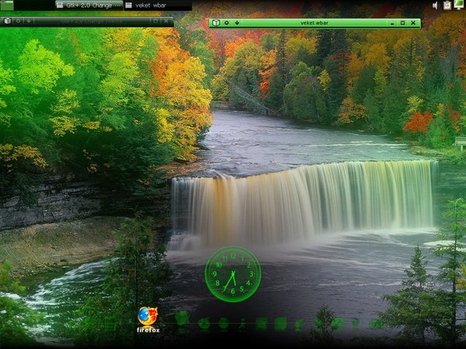Screen dimensions: 466x349
Task: Minimize the green veket wbar window
Action: [x=392, y=22]
